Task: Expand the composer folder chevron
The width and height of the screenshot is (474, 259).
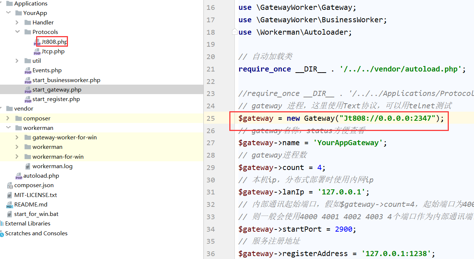Action: pos(8,118)
